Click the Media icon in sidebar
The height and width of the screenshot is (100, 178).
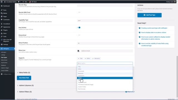pos(2,13)
